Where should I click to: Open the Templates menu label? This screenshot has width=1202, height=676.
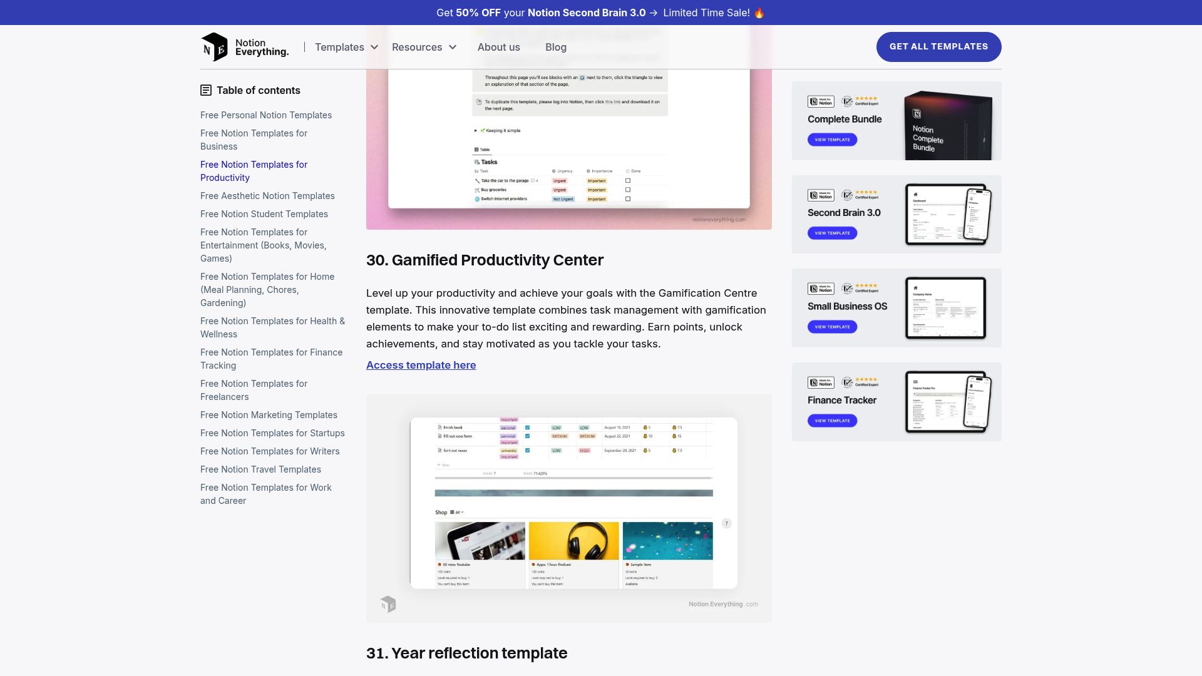[339, 47]
